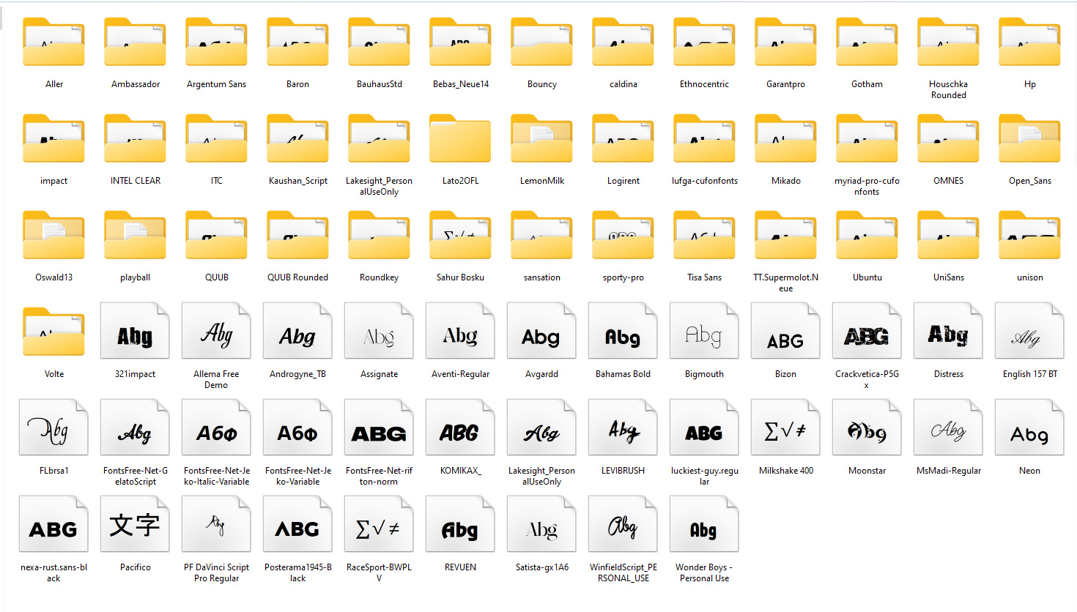This screenshot has width=1077, height=612.
Task: Select the Distress font file icon
Action: (948, 331)
